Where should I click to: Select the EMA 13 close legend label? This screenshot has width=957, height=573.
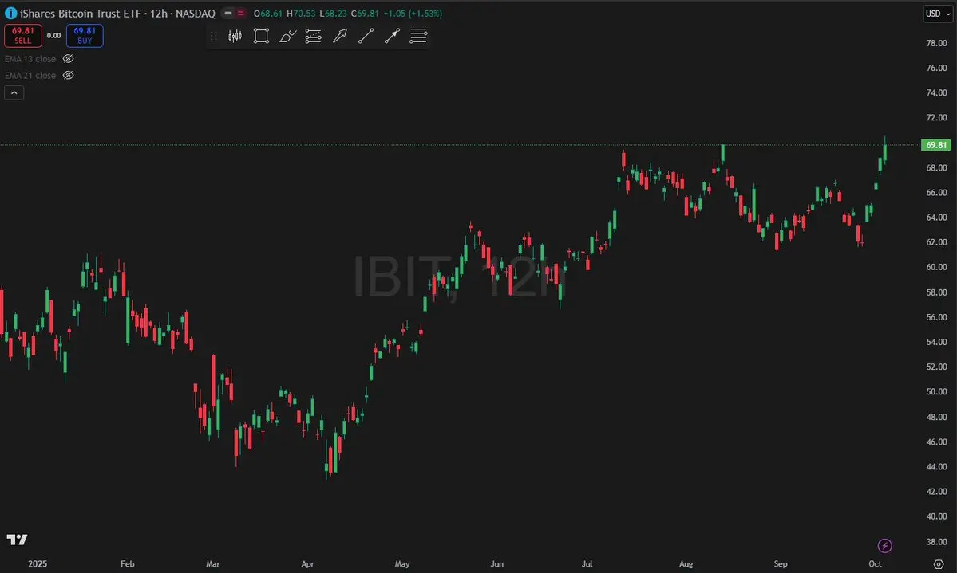tap(30, 58)
